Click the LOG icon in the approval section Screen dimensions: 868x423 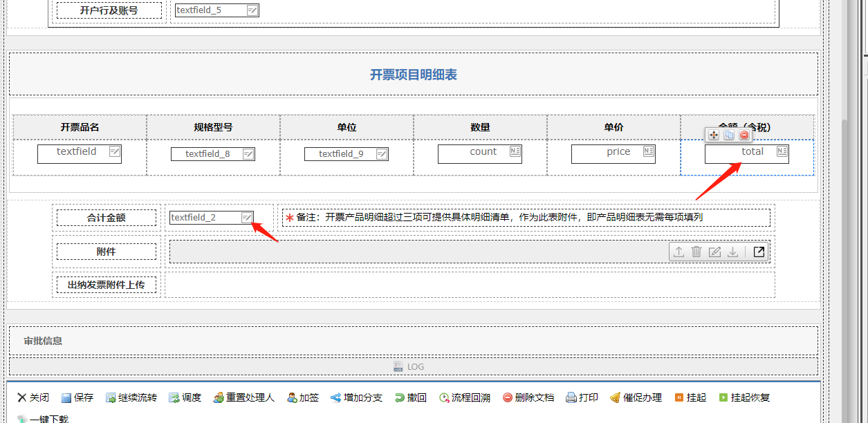click(398, 366)
